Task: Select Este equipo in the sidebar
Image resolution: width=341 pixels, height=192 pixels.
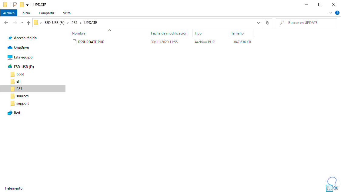Action: click(x=23, y=57)
